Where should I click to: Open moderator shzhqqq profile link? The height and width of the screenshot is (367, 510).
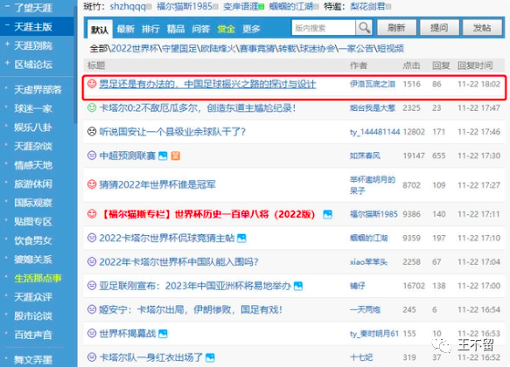tap(128, 6)
